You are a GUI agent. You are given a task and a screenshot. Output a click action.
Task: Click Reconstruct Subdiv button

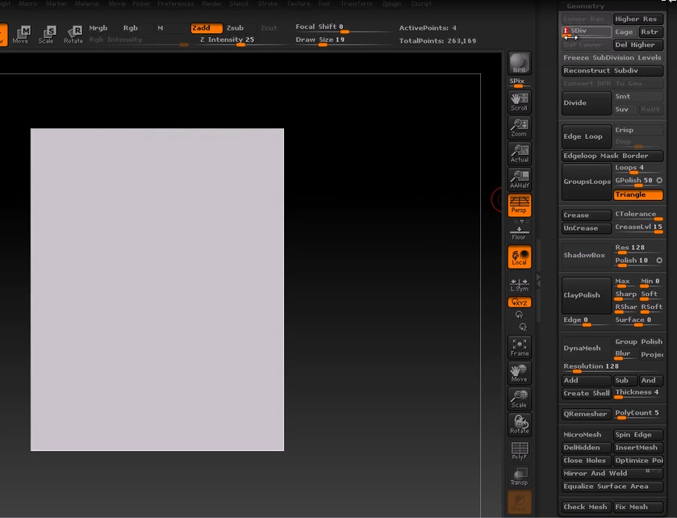pyautogui.click(x=612, y=71)
